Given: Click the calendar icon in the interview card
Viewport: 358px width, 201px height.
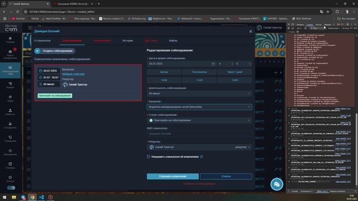Looking at the screenshot, I should point(41,71).
